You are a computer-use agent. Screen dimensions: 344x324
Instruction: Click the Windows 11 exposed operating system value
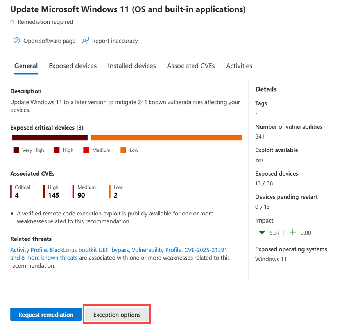tap(271, 259)
